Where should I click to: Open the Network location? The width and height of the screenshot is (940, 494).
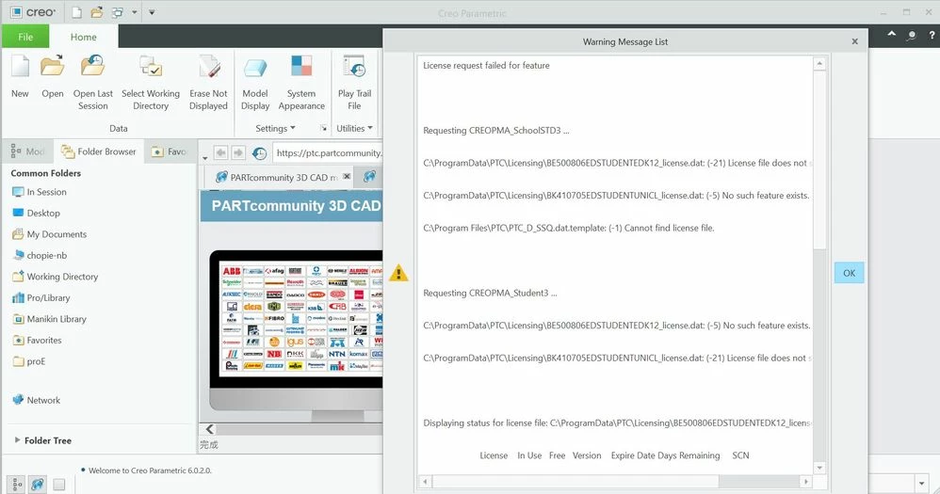[37, 400]
